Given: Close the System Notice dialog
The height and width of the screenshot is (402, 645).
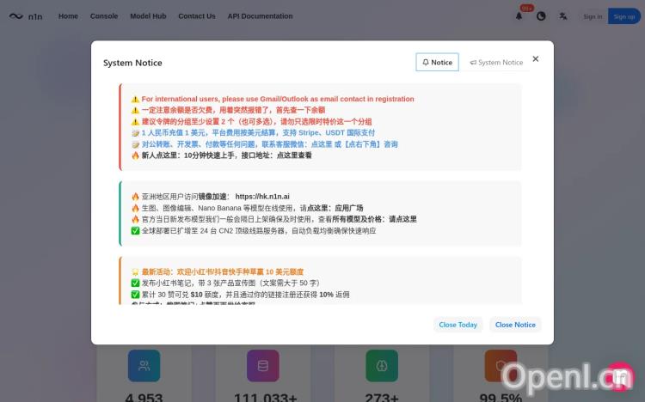Looking at the screenshot, I should click(x=535, y=58).
